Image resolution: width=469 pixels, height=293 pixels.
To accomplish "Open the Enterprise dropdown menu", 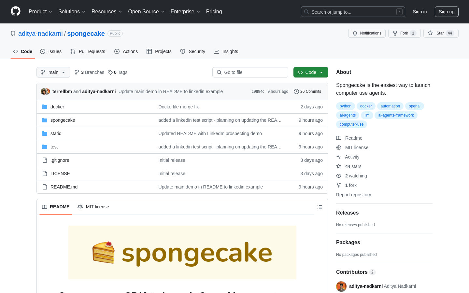I will click(185, 11).
